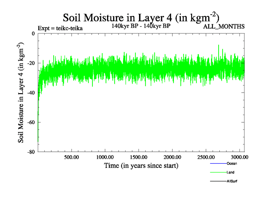Image resolution: width=265 pixels, height=199 pixels.
Task: Select the Ocean legend label
Action: [x=232, y=164]
